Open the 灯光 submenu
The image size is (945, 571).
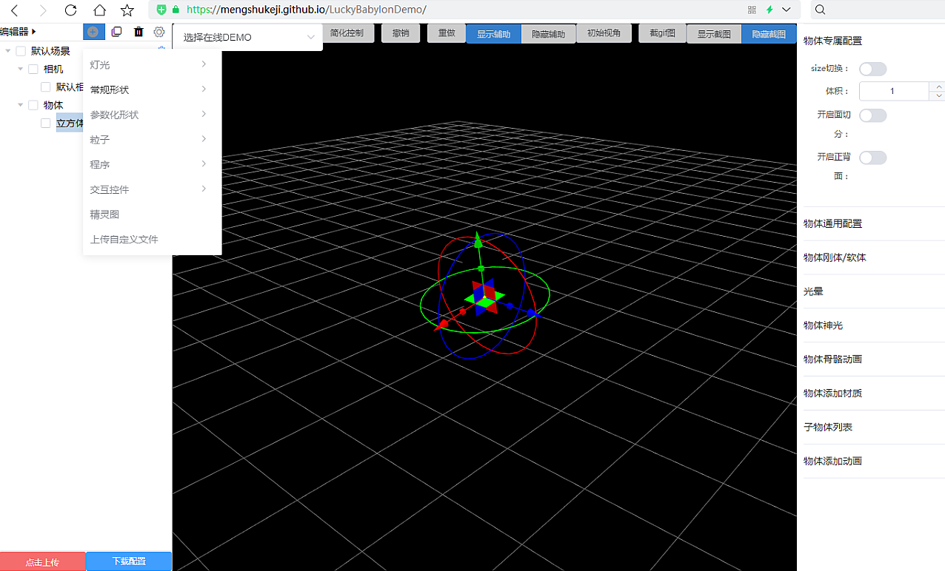[152, 65]
